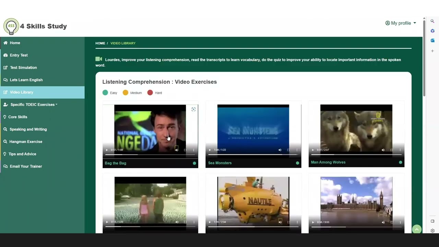Seek in Man Among Wolves progress bar
The image size is (439, 247).
point(356,155)
